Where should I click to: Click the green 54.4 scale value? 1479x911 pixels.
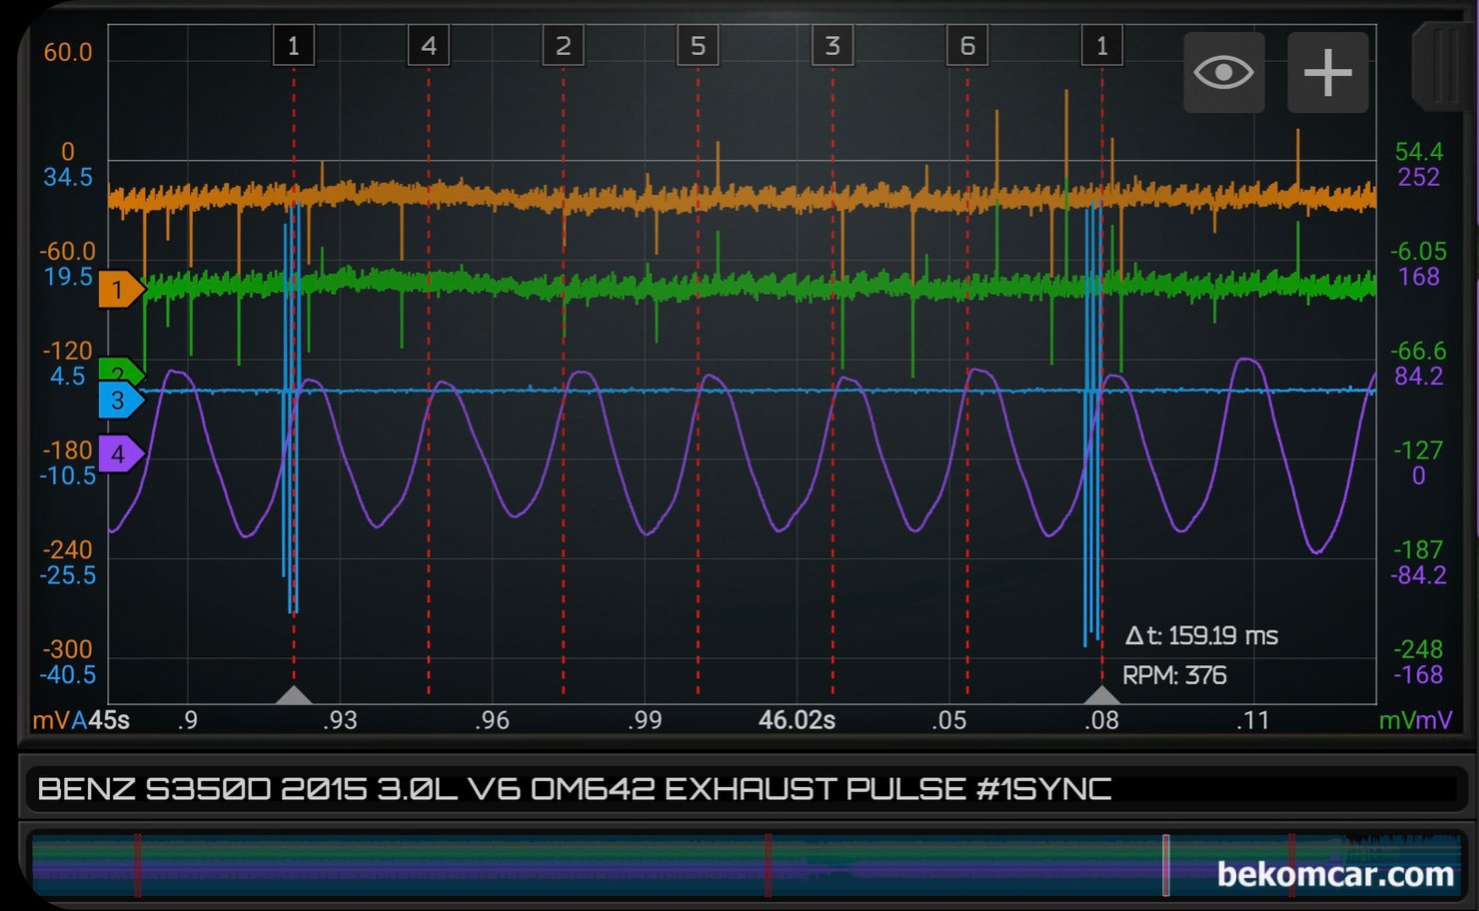click(1419, 152)
